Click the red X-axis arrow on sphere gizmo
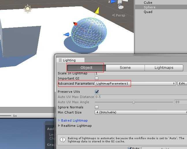Viewport: 187px width, 149px height. [75, 24]
